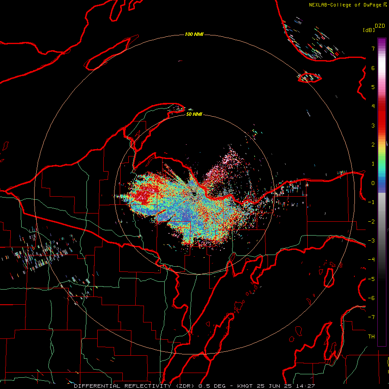Click the 0 value on the color scale

point(373,183)
